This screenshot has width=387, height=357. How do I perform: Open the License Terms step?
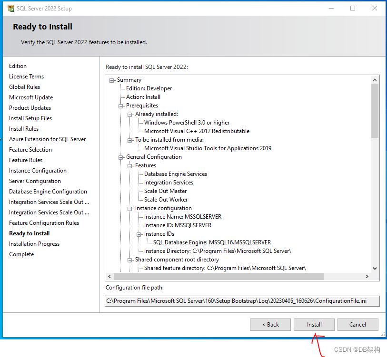[x=26, y=76]
